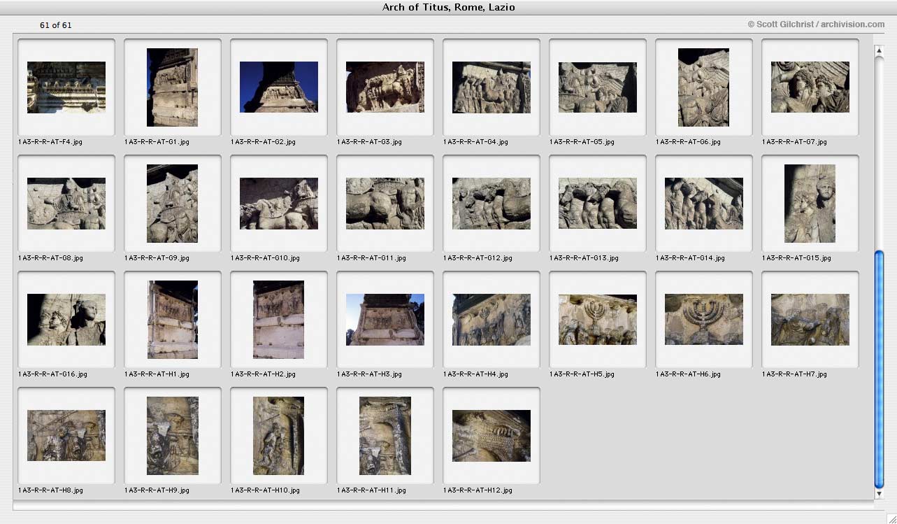Click filename label 1A3-R-R-AT-G7.jpg
Viewport: 897px width, 524px height.
[794, 142]
